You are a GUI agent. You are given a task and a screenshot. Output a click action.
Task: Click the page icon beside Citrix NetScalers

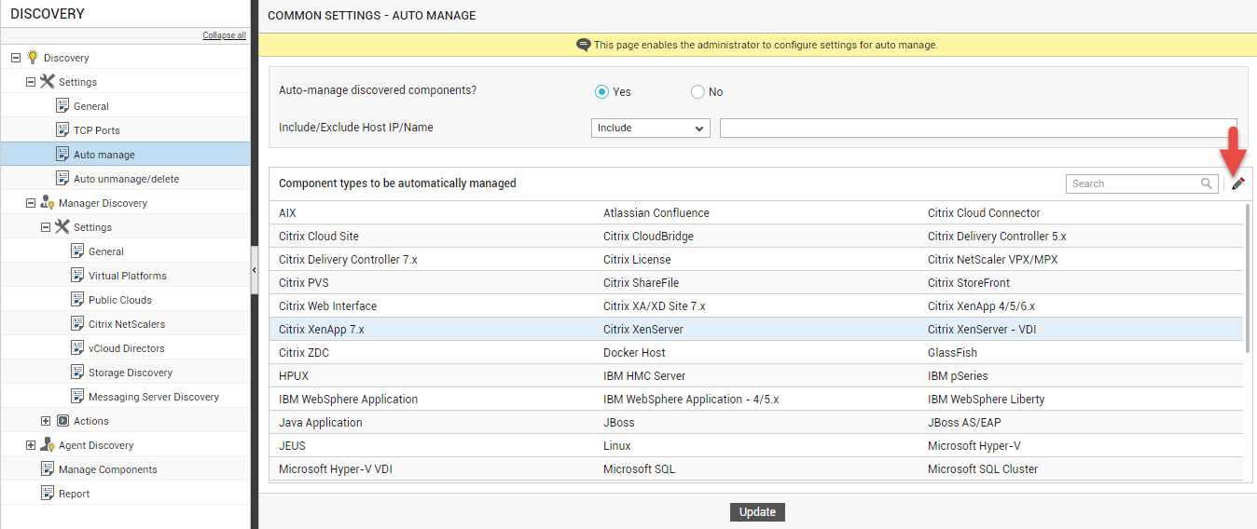[x=77, y=324]
